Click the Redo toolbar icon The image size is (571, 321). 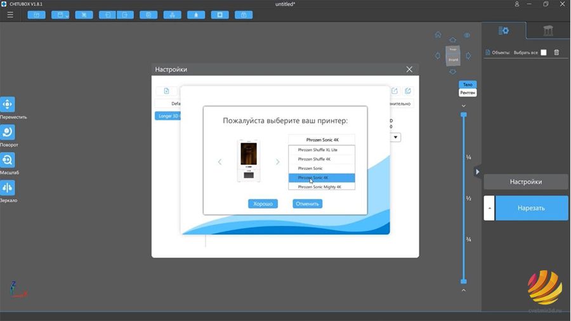(x=125, y=15)
